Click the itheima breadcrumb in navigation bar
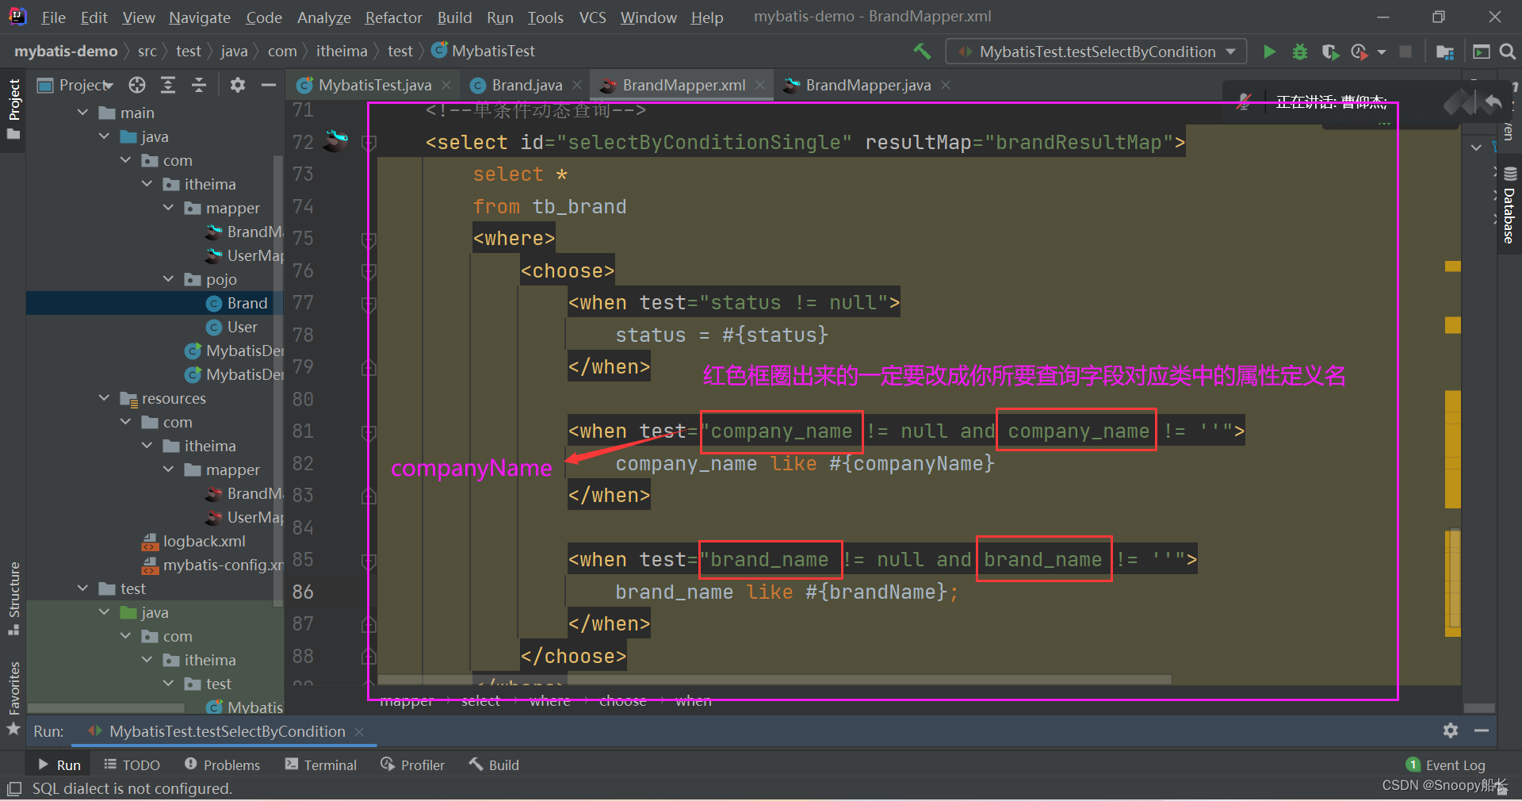The height and width of the screenshot is (801, 1522). pyautogui.click(x=342, y=52)
